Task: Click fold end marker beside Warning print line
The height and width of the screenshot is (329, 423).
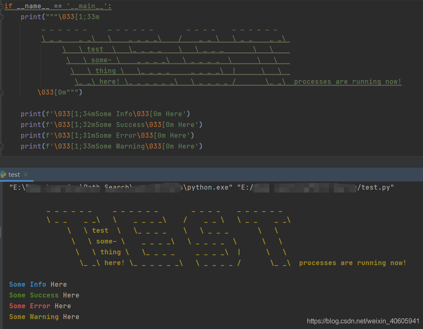Action: point(1,146)
